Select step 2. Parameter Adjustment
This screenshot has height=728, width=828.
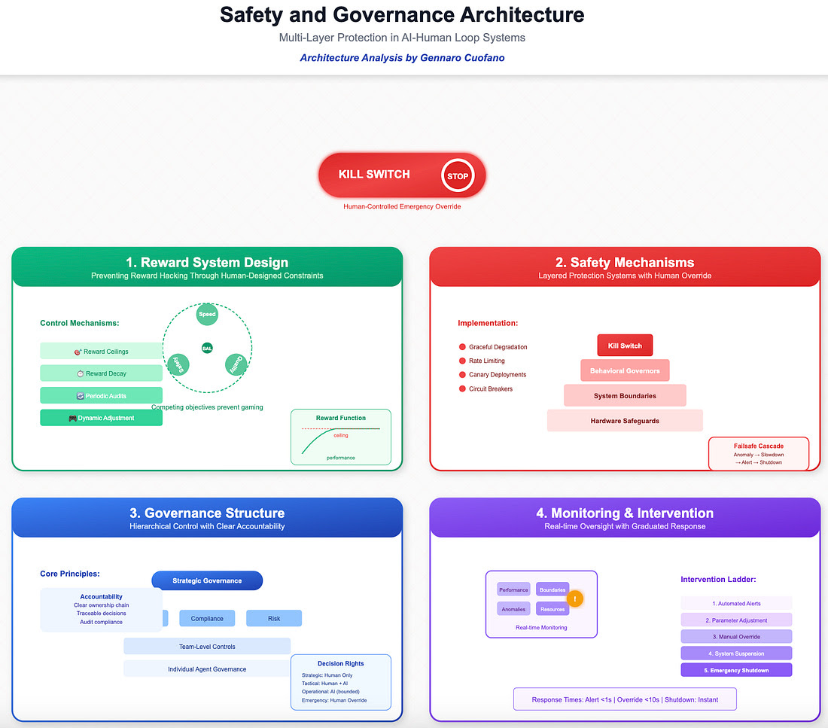pos(736,620)
